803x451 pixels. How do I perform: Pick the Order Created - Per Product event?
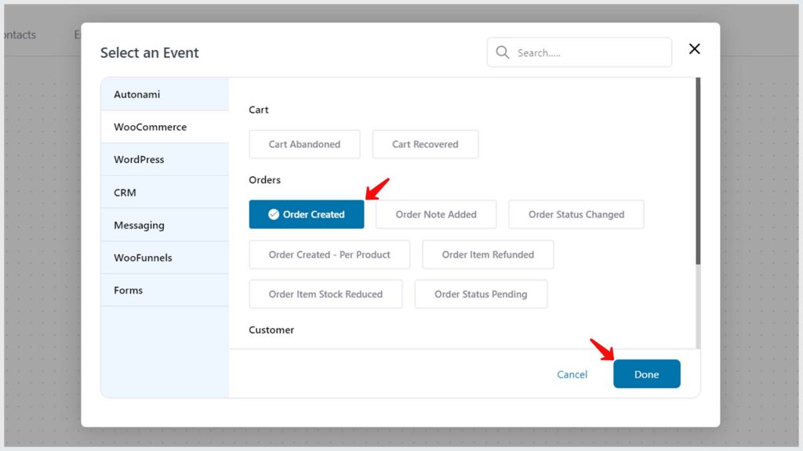click(329, 254)
